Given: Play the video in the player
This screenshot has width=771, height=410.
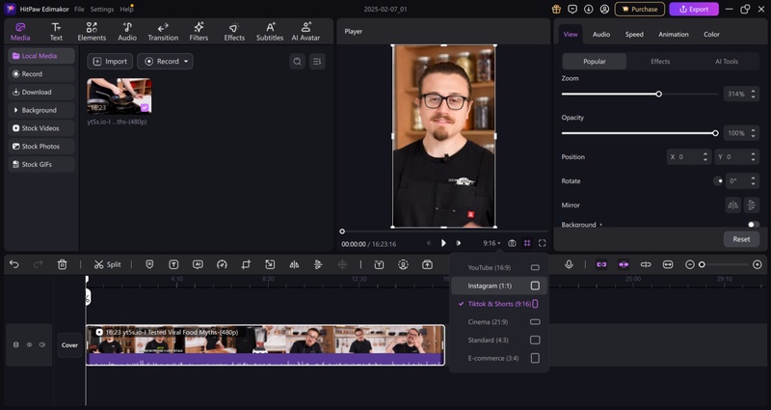Looking at the screenshot, I should 443,243.
